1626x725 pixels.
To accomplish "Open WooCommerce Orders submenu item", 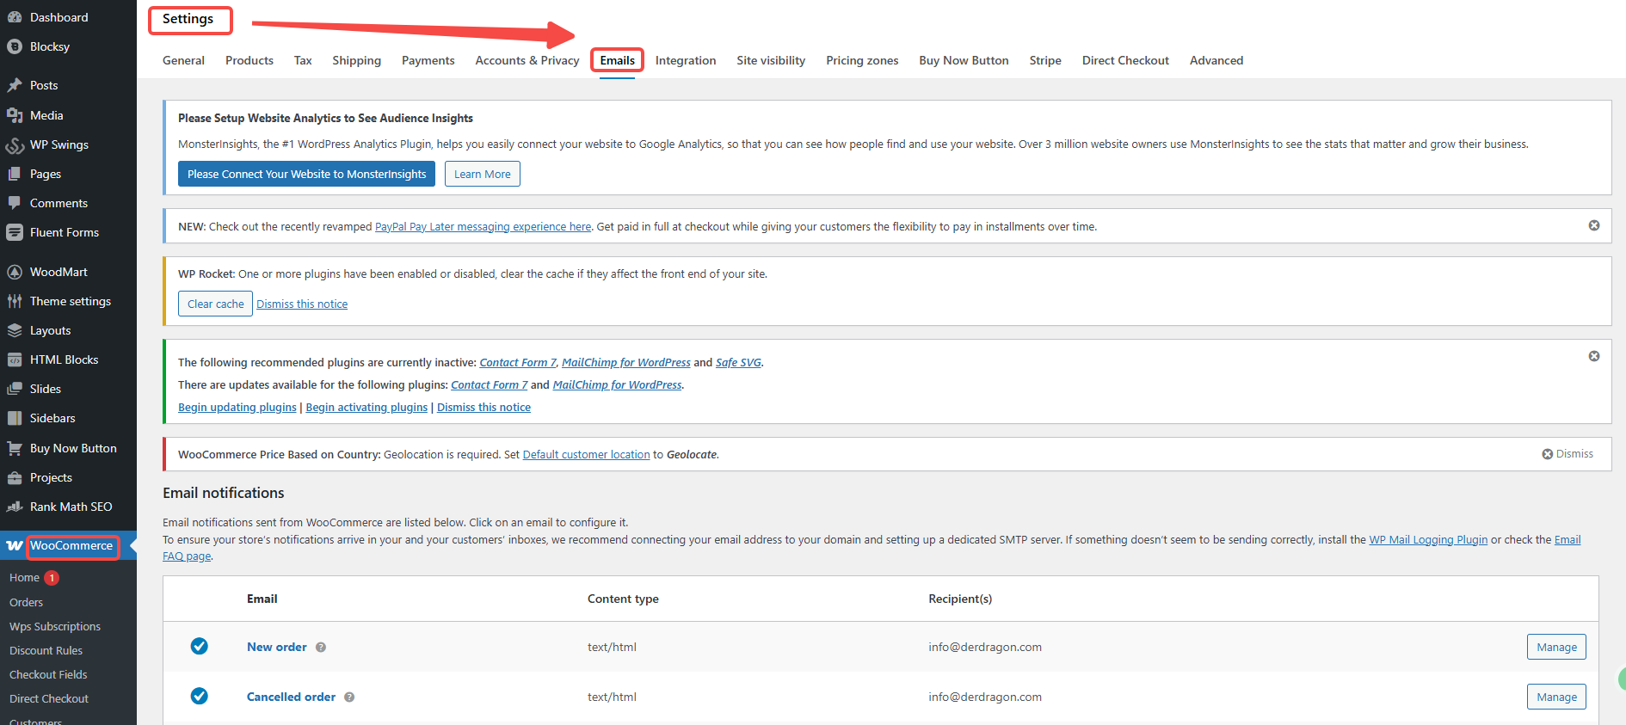I will [x=26, y=603].
